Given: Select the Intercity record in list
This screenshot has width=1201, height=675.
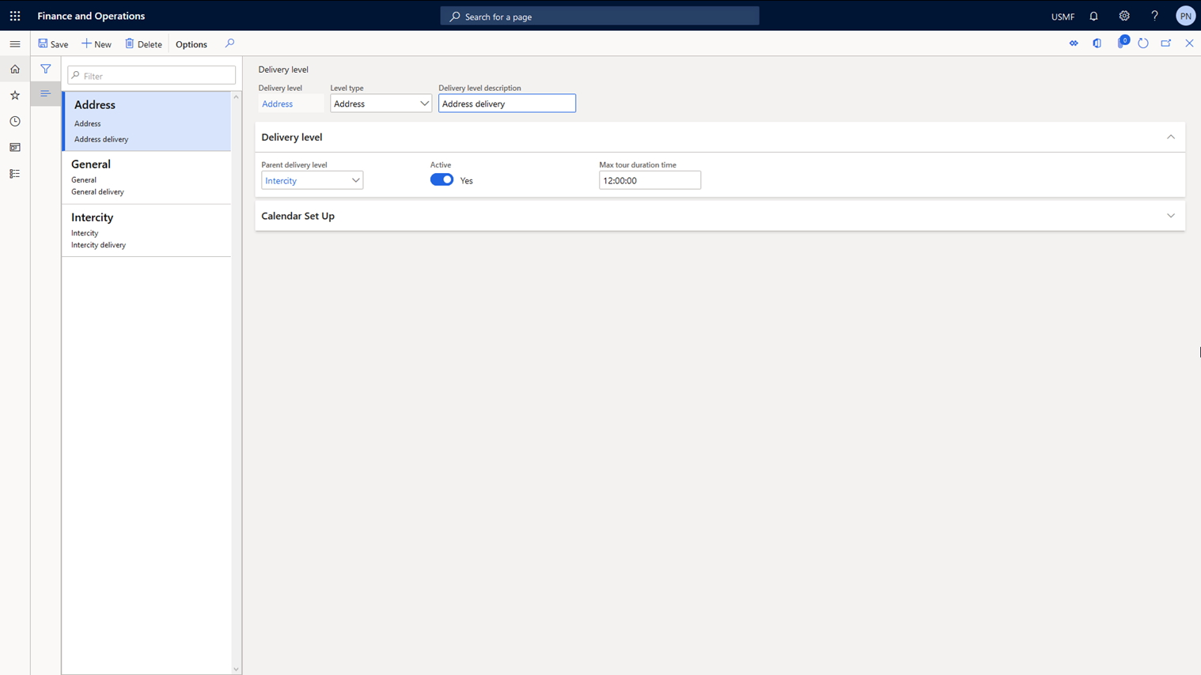Looking at the screenshot, I should pos(146,230).
